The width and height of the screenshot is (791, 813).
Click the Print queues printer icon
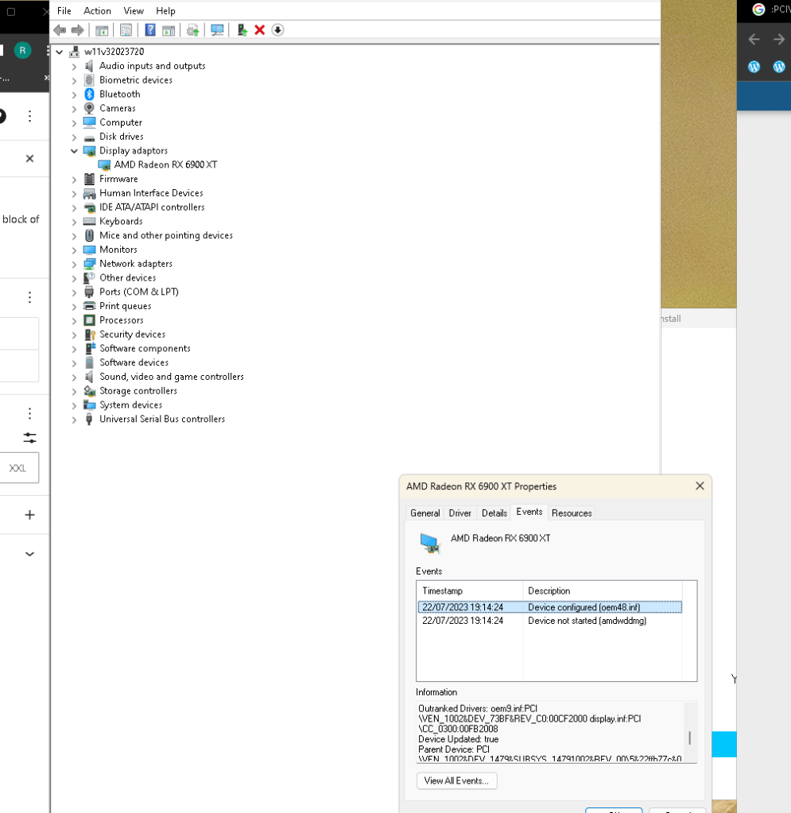coord(89,306)
